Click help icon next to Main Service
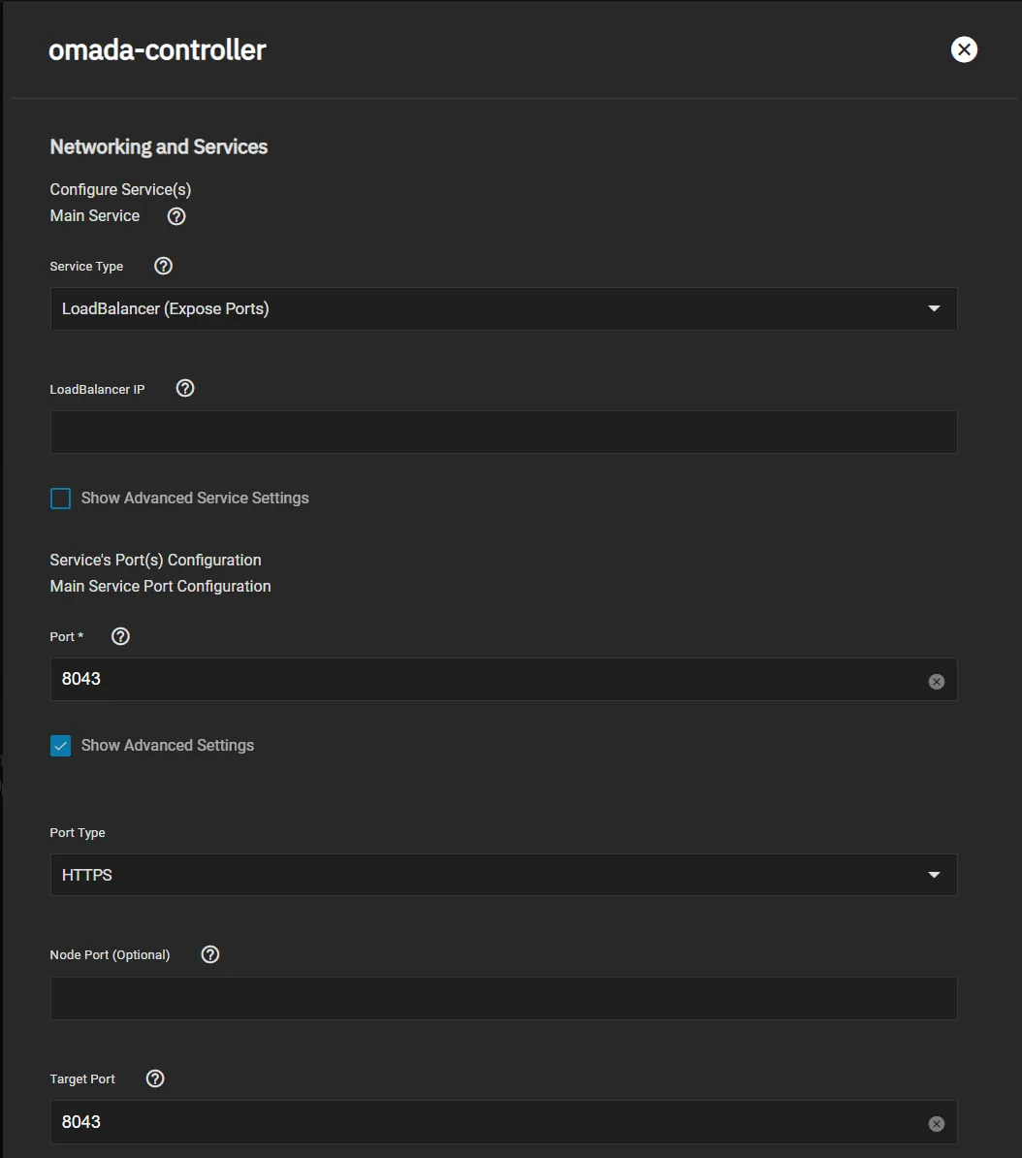Screen dimensions: 1022x1158 coord(176,216)
